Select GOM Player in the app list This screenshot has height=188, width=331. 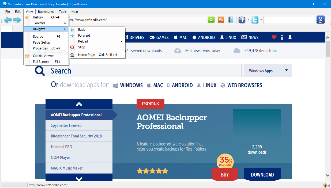(79, 158)
